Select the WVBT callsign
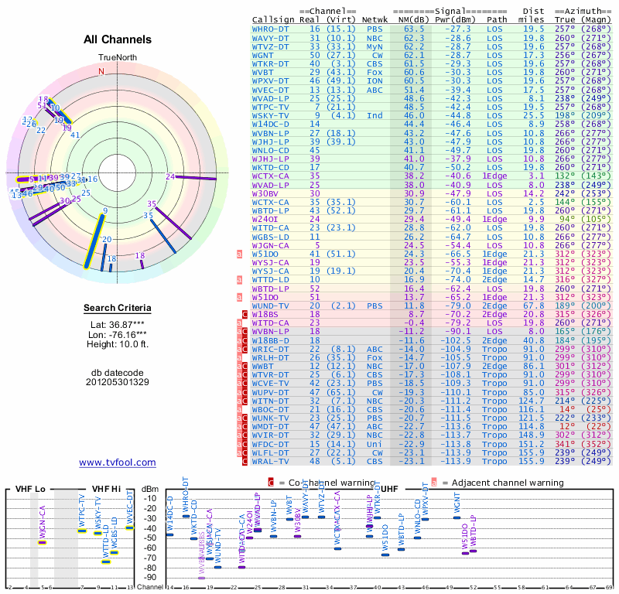This screenshot has width=619, height=594. tap(262, 72)
